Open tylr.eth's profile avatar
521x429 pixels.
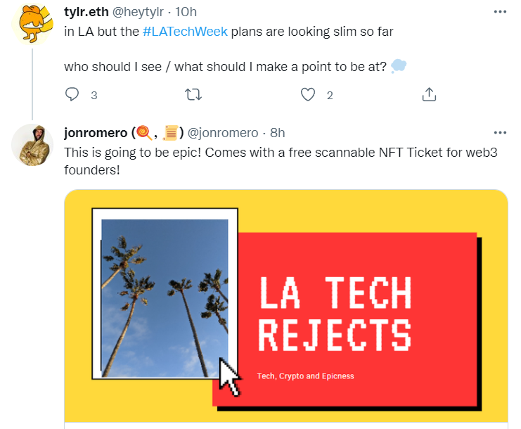coord(31,25)
